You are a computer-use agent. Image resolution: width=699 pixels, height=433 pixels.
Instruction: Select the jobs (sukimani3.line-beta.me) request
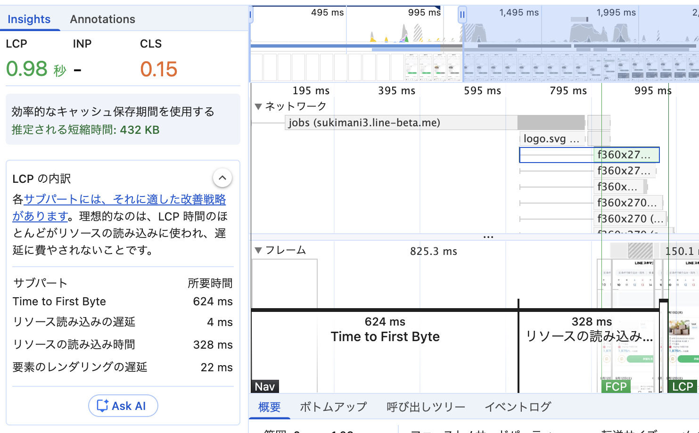click(x=435, y=123)
